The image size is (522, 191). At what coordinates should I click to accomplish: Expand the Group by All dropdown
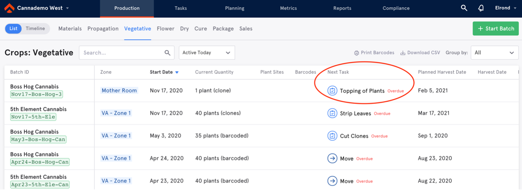click(495, 53)
